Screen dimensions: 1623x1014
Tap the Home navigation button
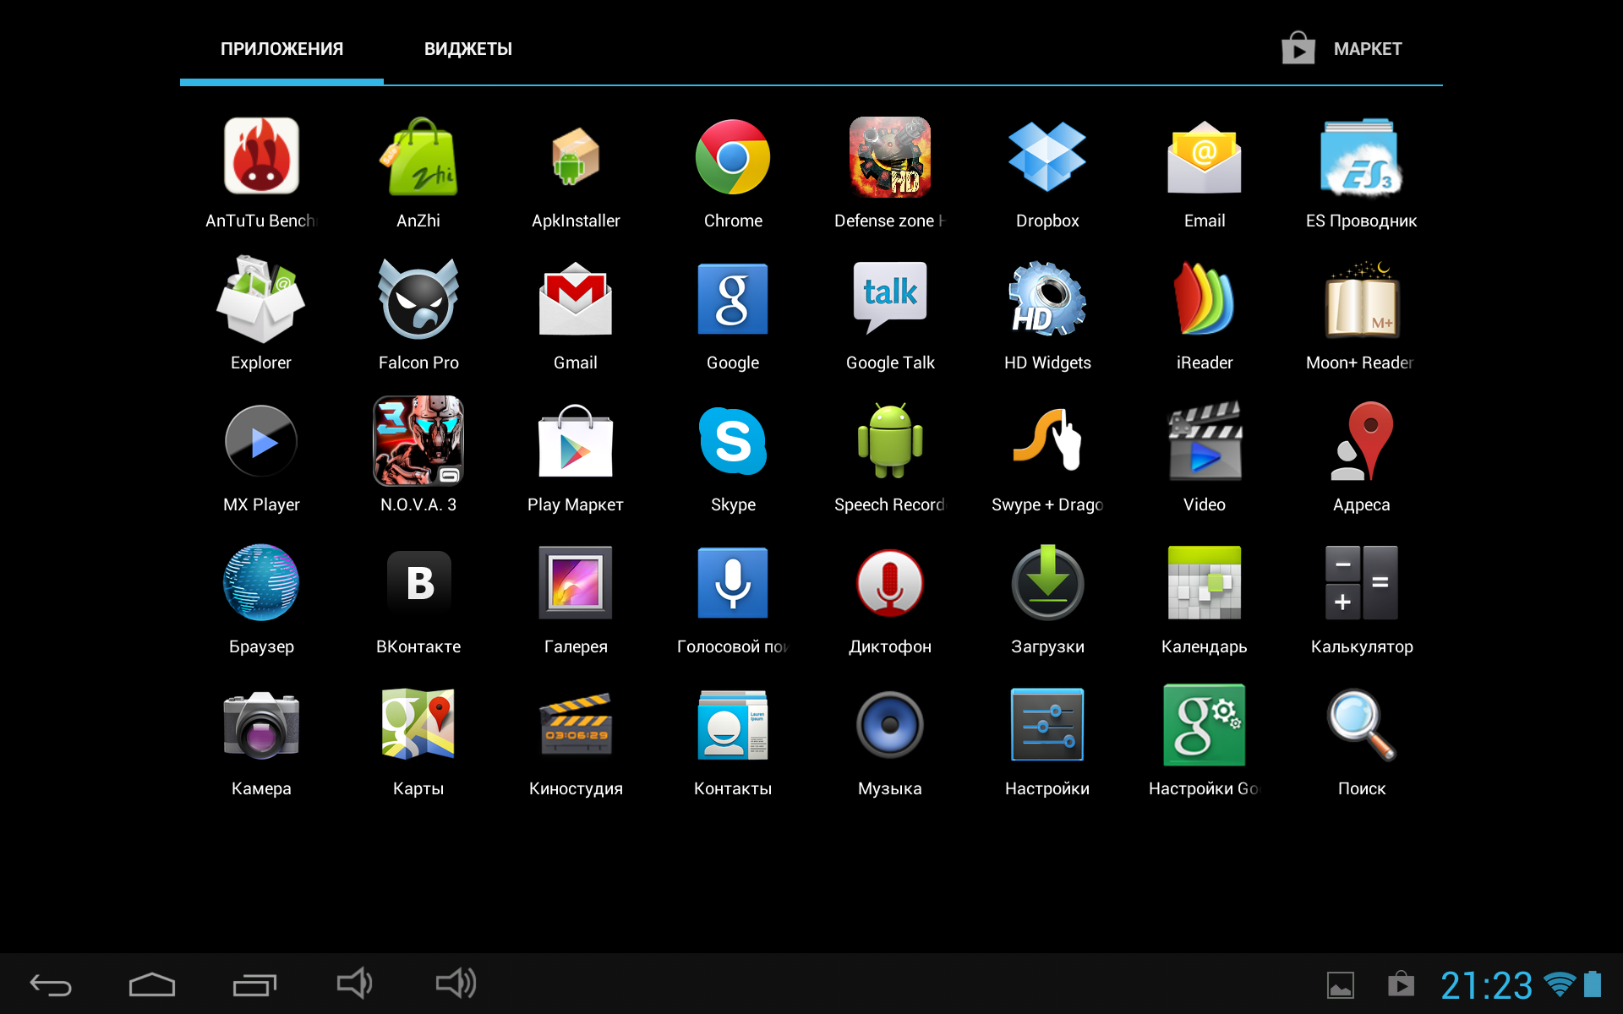[x=152, y=984]
